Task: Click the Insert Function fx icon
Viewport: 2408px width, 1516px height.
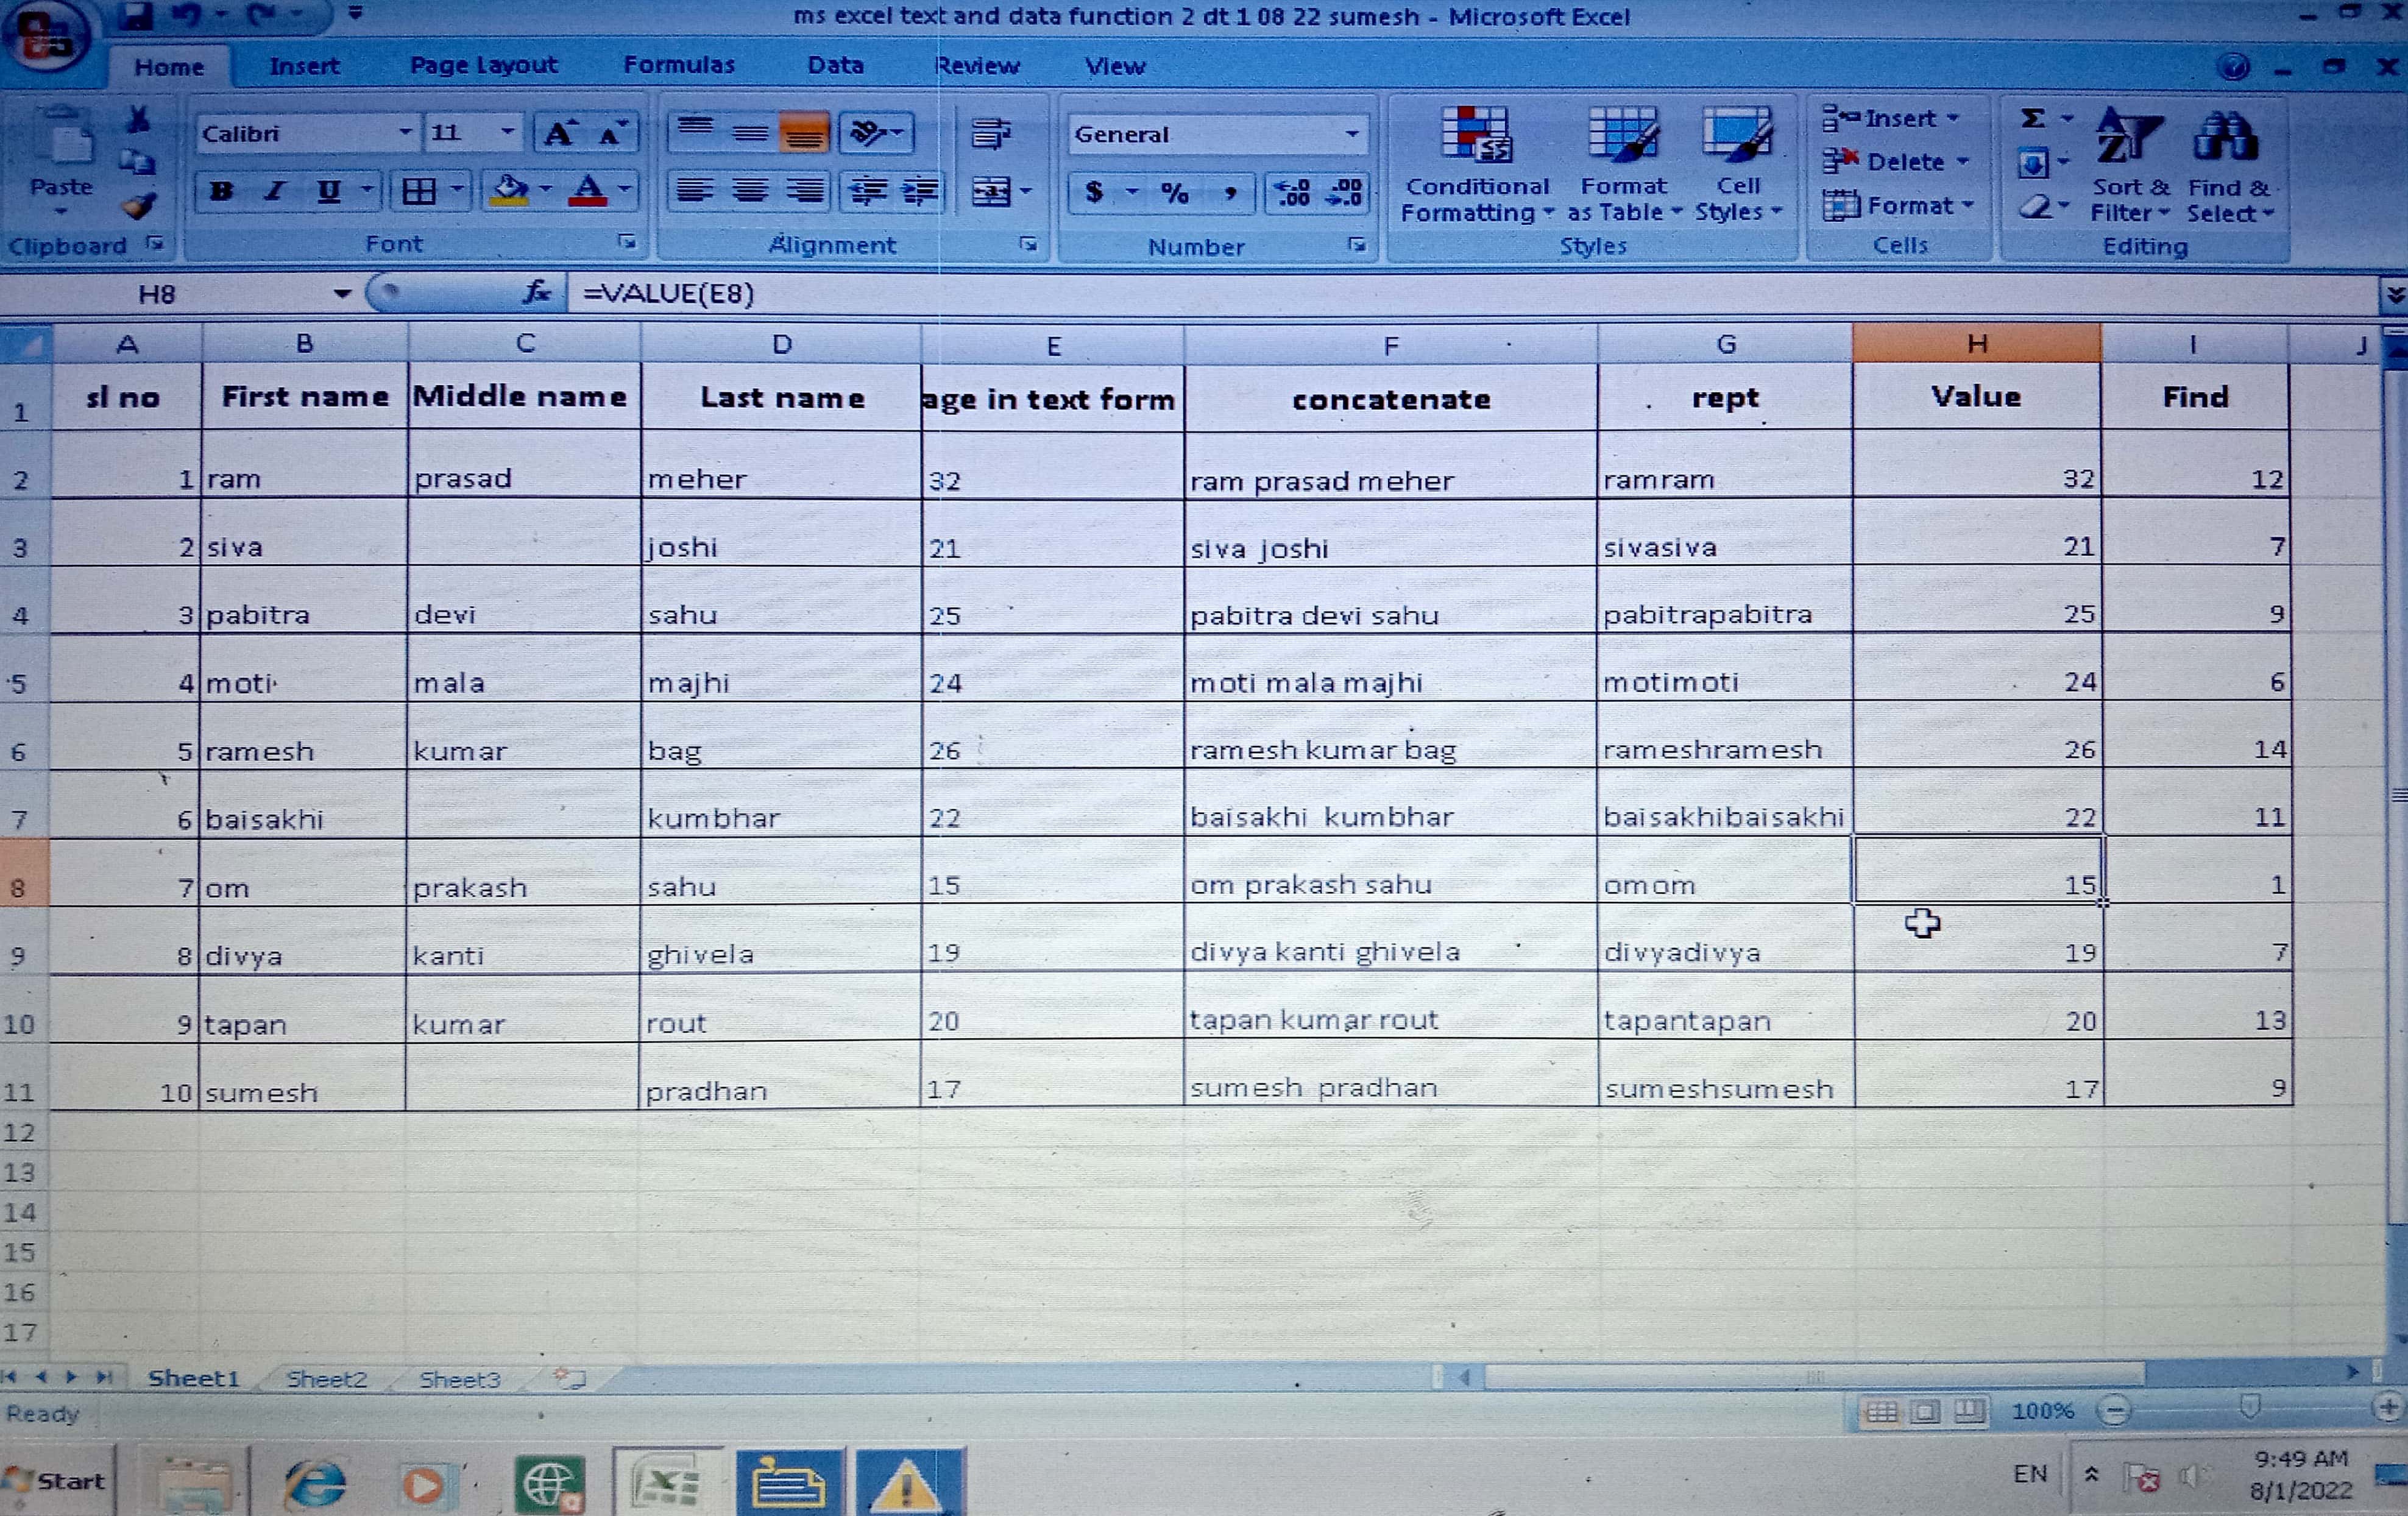Action: click(537, 293)
